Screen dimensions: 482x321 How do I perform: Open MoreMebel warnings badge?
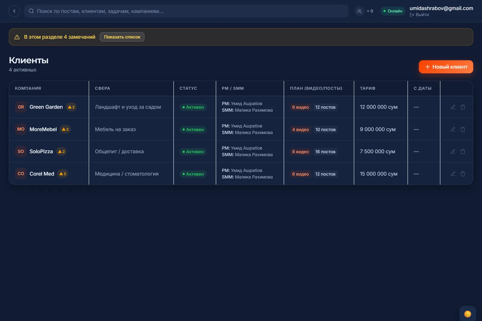pos(65,129)
